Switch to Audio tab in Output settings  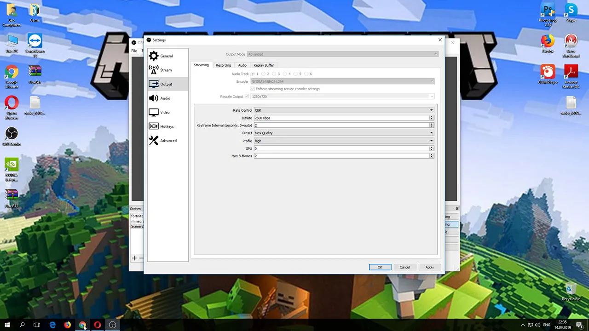[242, 65]
